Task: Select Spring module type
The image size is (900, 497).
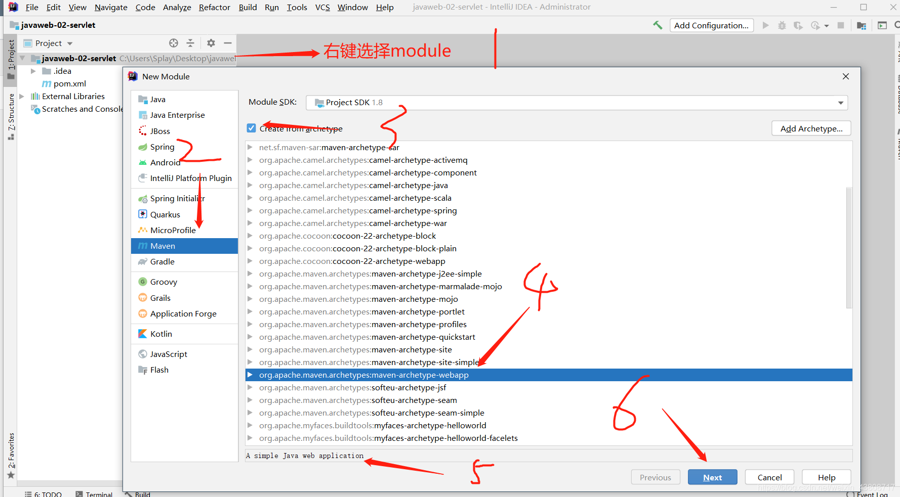Action: coord(184,147)
